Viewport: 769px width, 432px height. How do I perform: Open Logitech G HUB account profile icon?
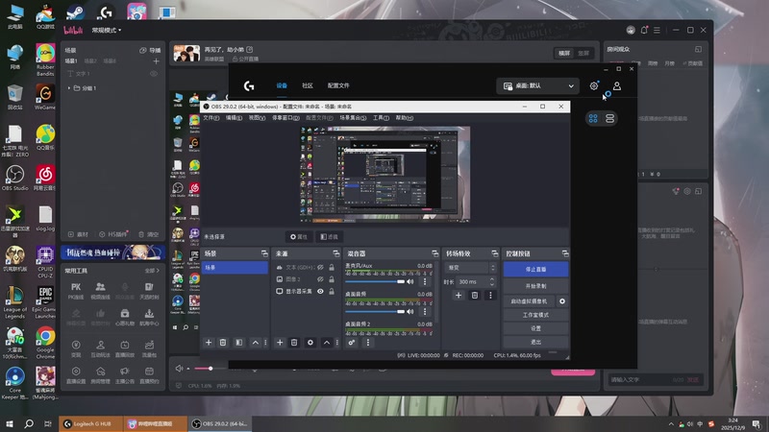(617, 85)
